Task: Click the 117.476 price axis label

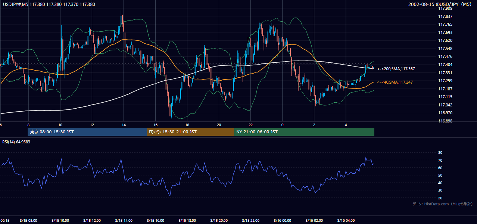Action: [x=445, y=57]
